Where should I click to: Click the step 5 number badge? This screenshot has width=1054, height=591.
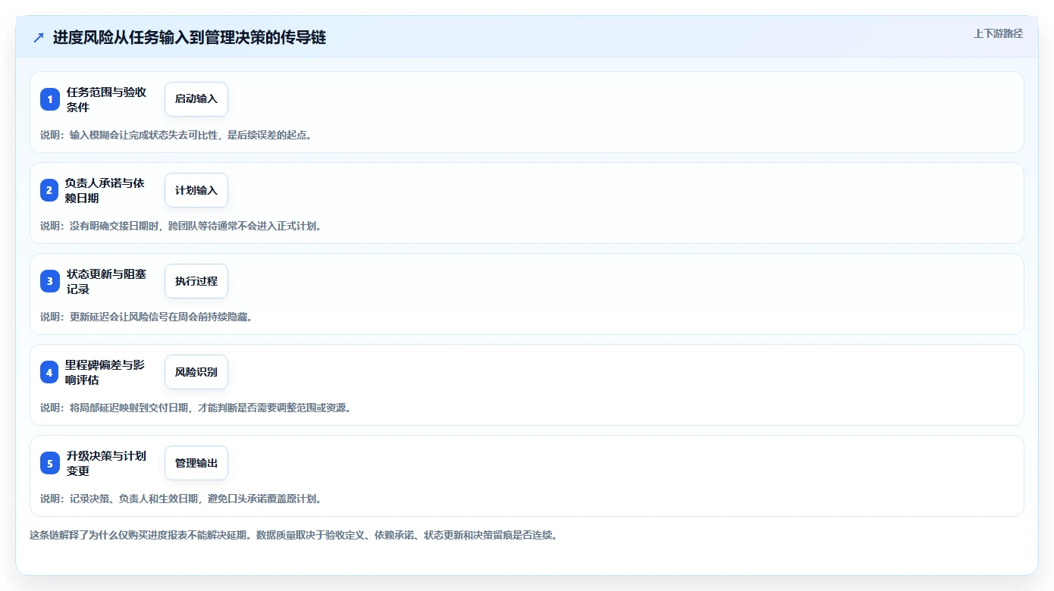pyautogui.click(x=50, y=463)
